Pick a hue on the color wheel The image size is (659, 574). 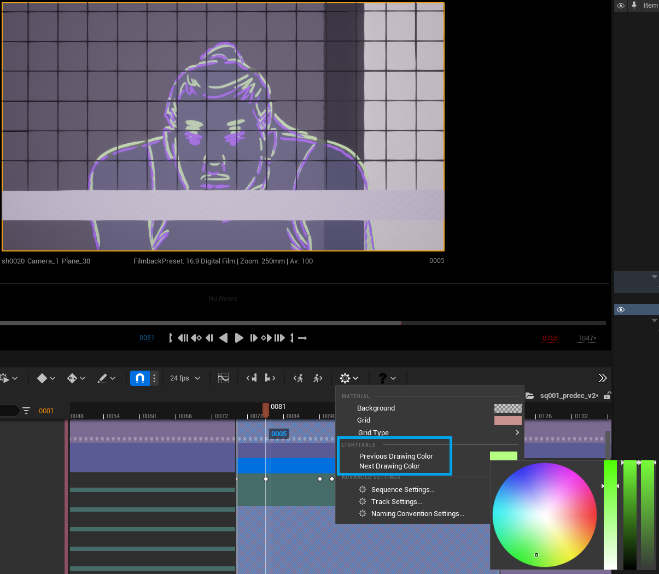click(x=545, y=514)
